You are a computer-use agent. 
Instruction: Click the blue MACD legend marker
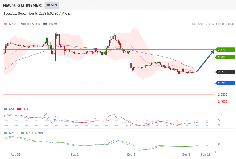tap(6, 133)
